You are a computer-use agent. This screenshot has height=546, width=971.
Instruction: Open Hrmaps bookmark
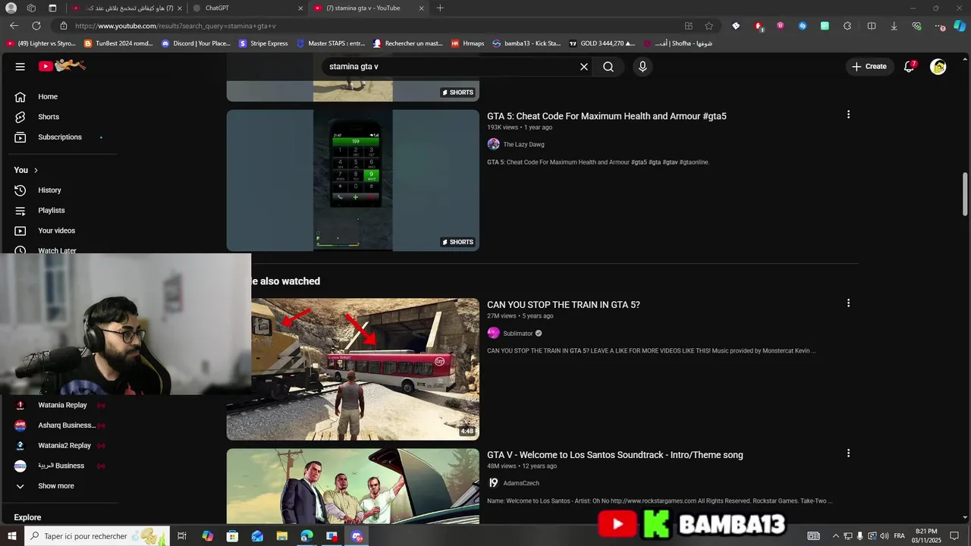[467, 43]
